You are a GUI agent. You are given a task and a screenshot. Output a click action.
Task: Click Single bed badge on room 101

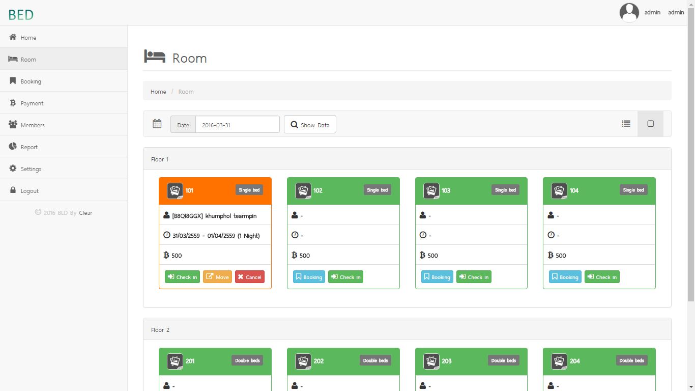[x=249, y=190]
